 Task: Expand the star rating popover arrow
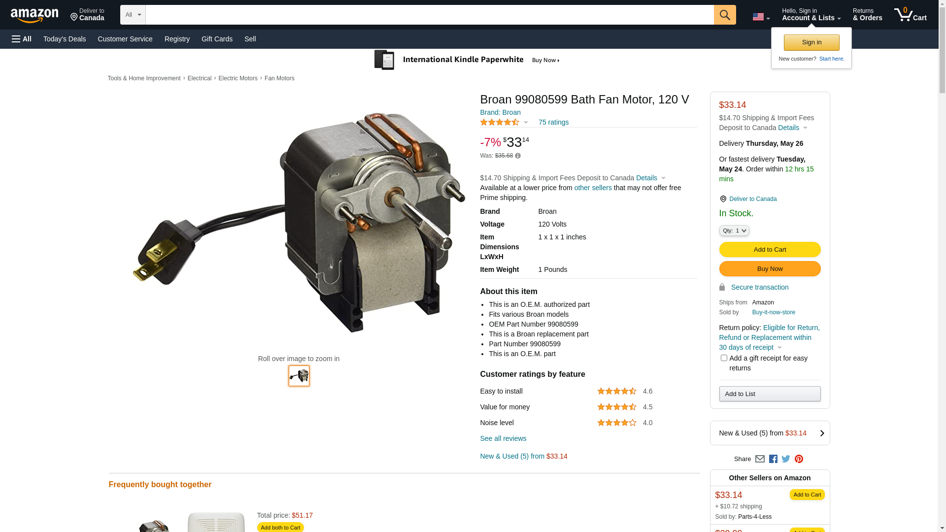point(526,123)
